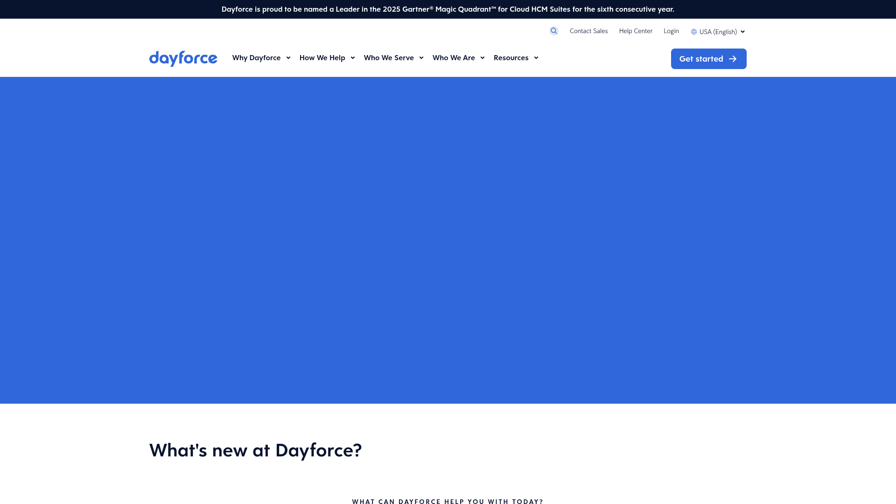The width and height of the screenshot is (896, 504).
Task: Click the Get started button
Action: point(708,59)
